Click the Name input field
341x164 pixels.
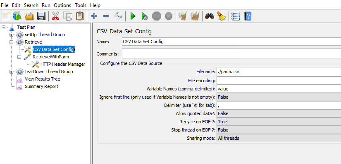pos(231,42)
